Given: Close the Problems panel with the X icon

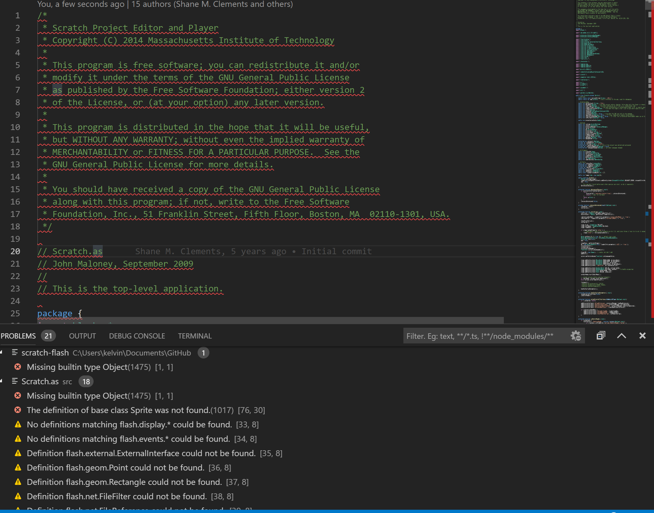Looking at the screenshot, I should point(642,336).
